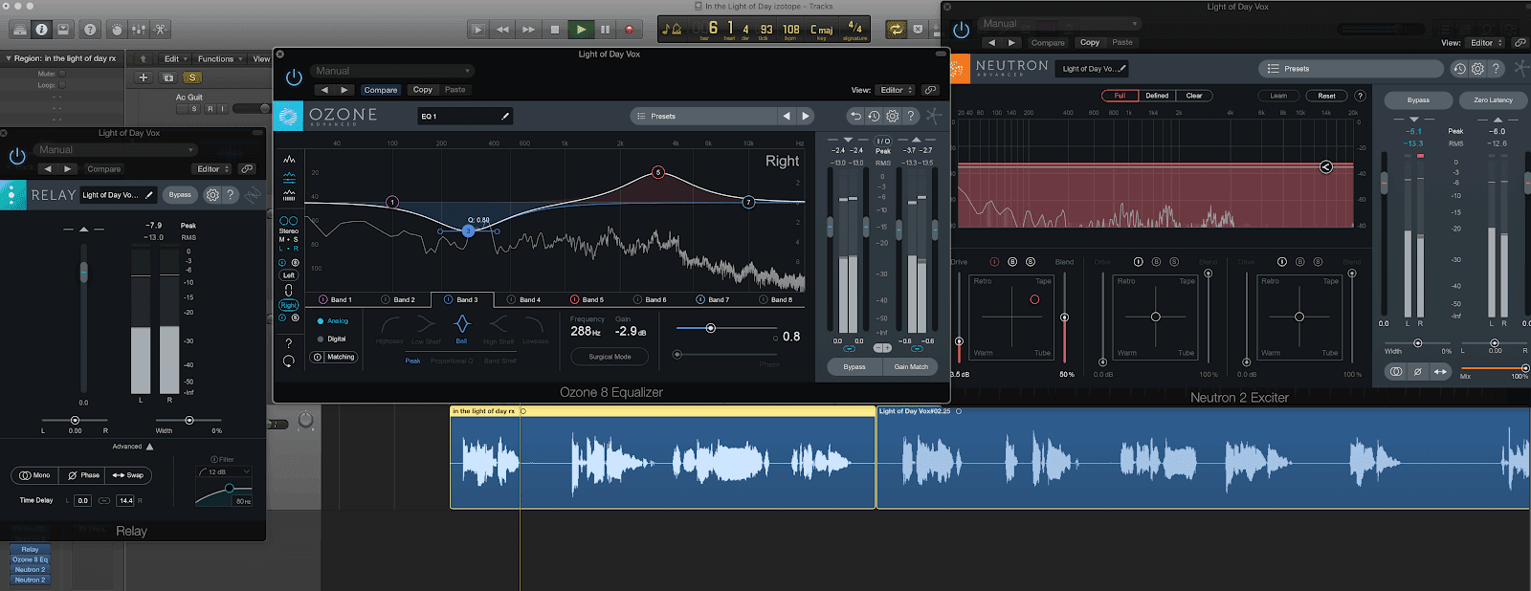Stop playback with the stop button
The image size is (1531, 591).
pos(555,30)
